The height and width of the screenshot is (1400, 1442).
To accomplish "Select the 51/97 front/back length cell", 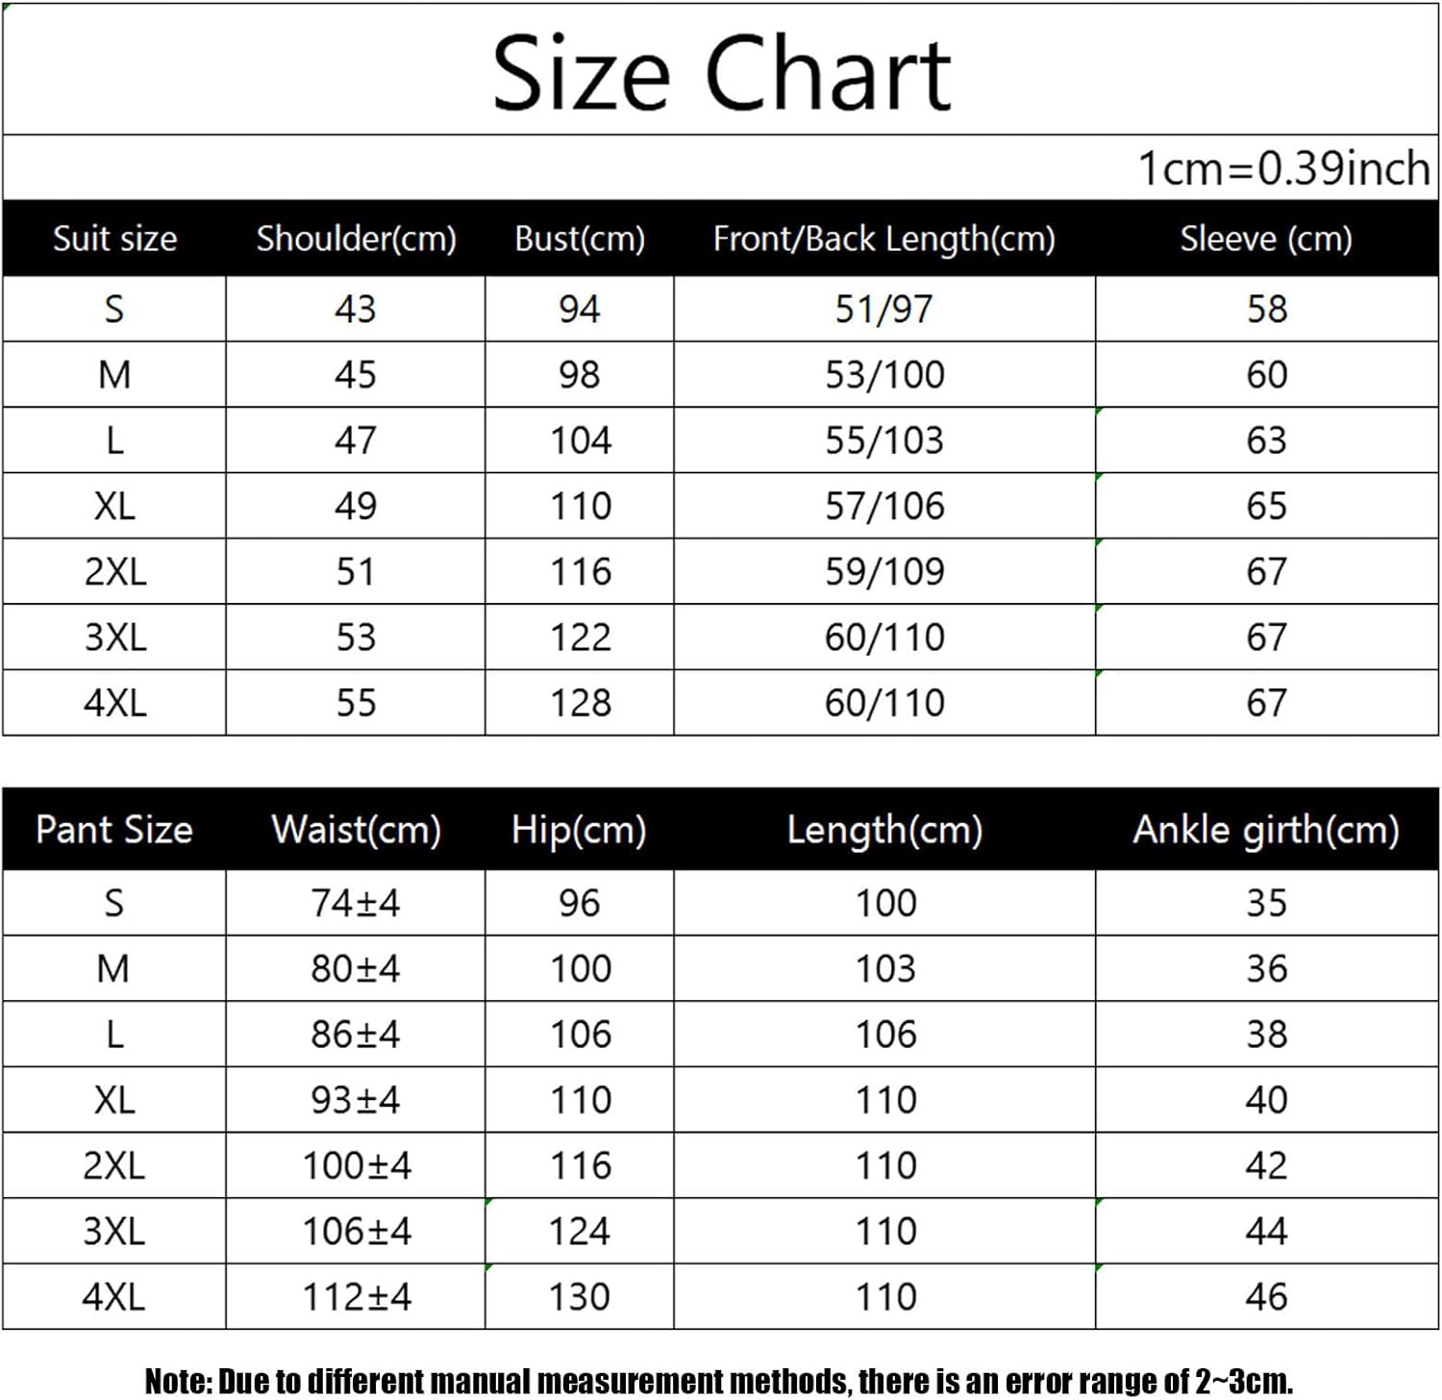I will (884, 309).
